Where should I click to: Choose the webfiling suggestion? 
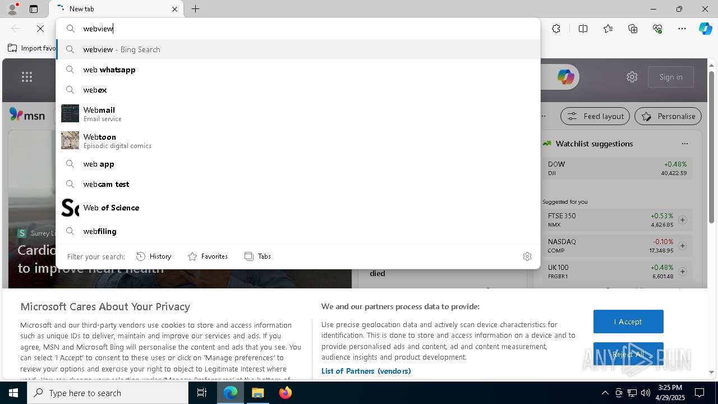pos(298,231)
